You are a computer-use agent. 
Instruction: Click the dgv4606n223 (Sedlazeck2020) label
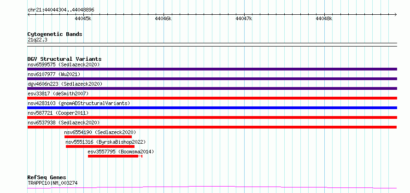tap(65, 84)
